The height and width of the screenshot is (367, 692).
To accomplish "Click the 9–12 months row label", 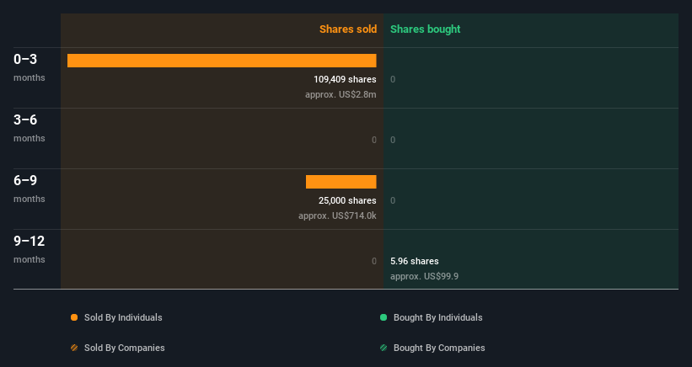I will click(x=30, y=249).
